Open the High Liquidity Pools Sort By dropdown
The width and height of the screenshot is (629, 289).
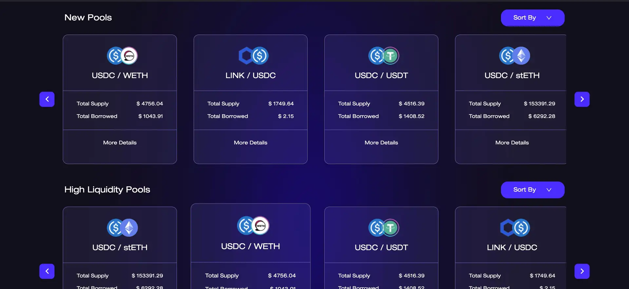tap(532, 190)
